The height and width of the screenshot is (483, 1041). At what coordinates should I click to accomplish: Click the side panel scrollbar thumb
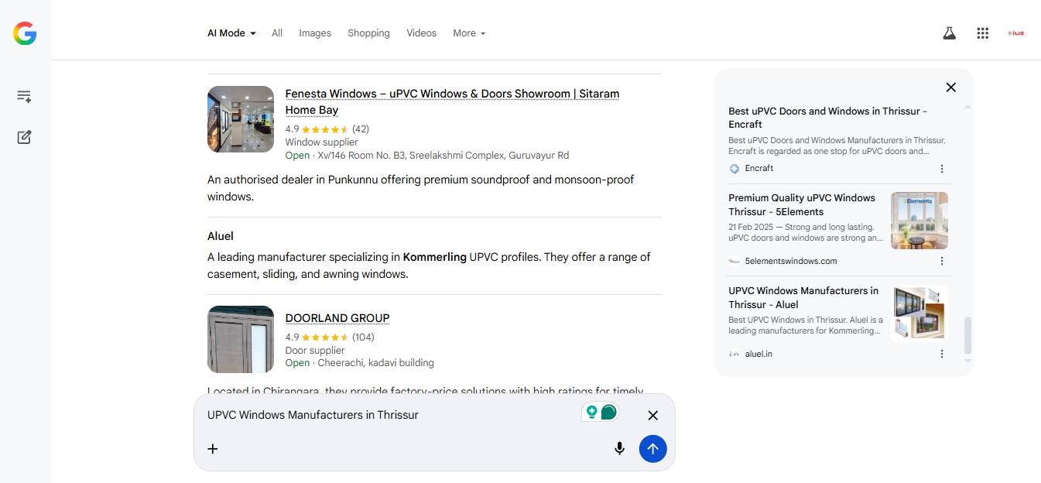coord(967,335)
